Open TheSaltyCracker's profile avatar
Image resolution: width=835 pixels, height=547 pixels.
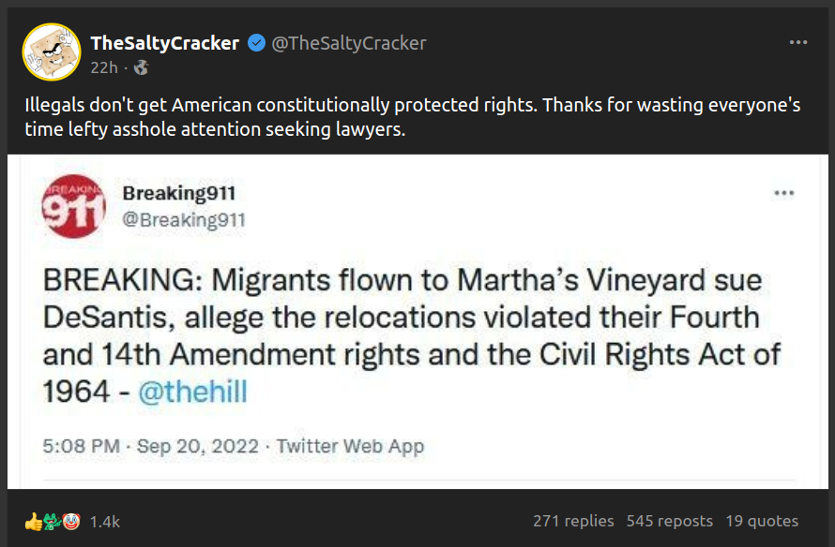coord(51,52)
